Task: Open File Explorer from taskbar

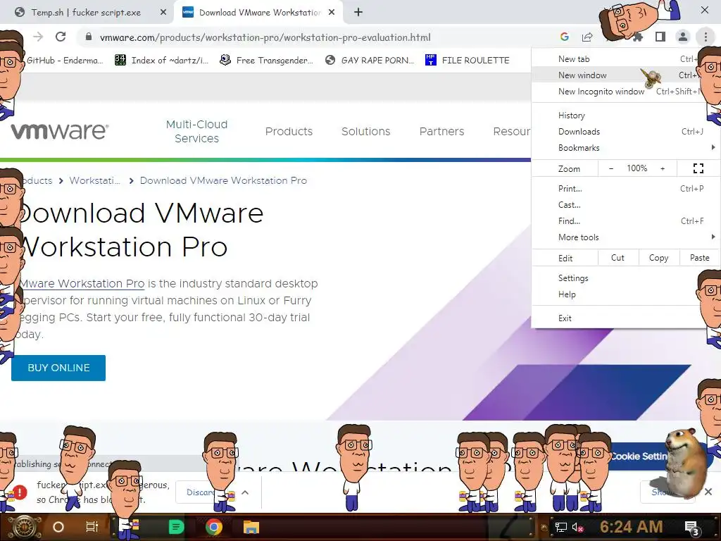Action: pyautogui.click(x=251, y=527)
